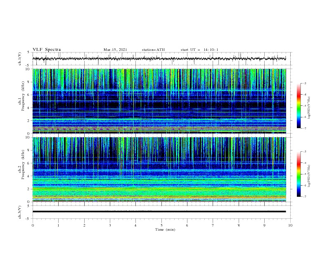Click the '-3' tick on ch.1 color bar
The width and height of the screenshot is (327, 253).
click(x=304, y=83)
